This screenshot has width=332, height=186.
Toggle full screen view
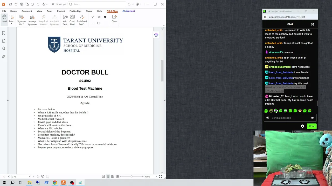click(160, 176)
